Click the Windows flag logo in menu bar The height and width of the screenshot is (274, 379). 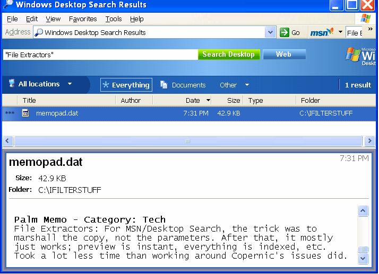pyautogui.click(x=365, y=19)
